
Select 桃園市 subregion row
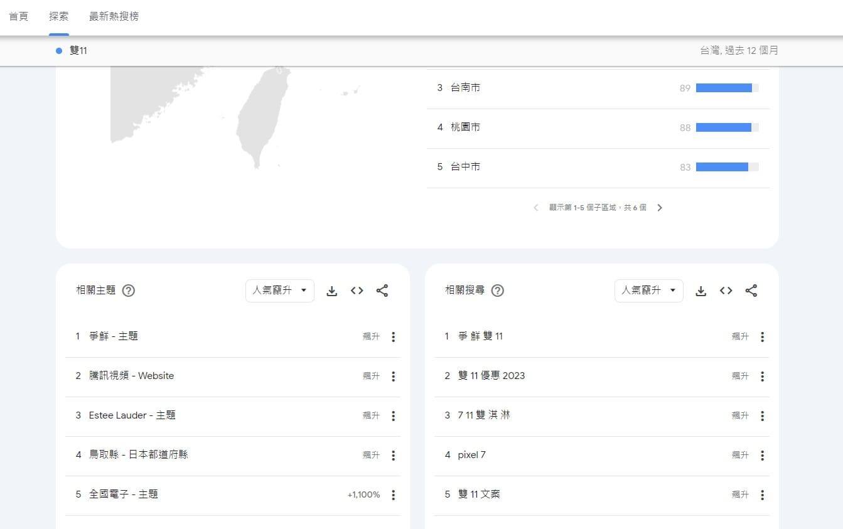598,128
